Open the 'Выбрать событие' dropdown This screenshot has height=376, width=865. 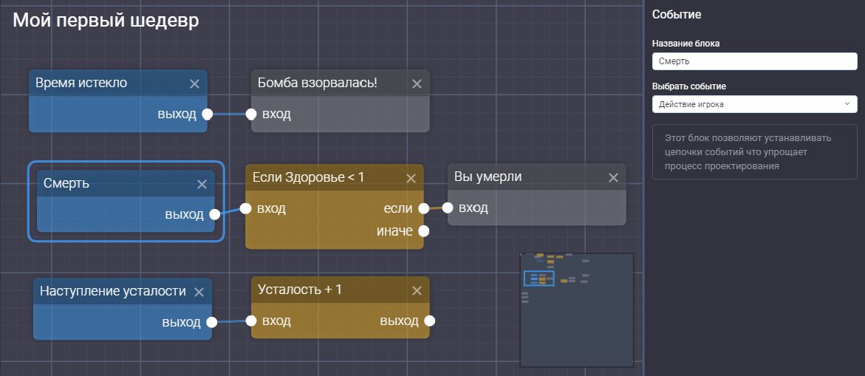click(x=754, y=104)
